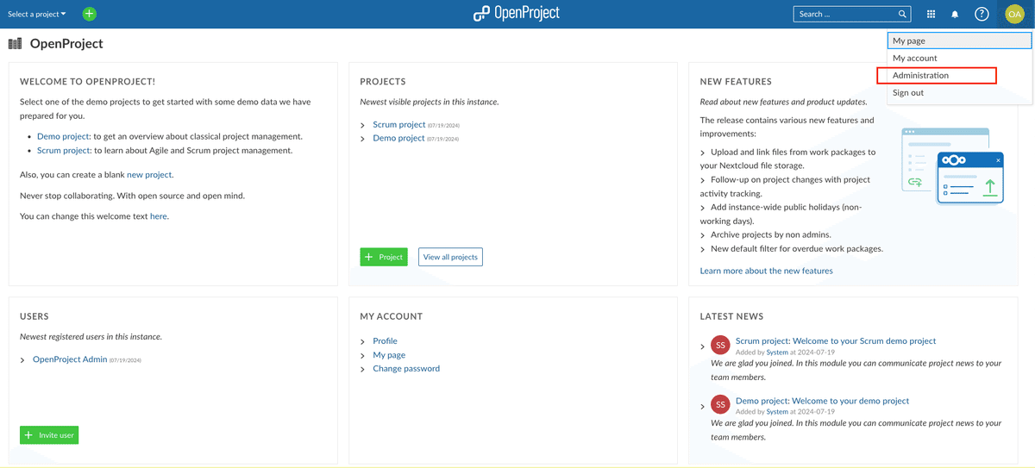Image resolution: width=1035 pixels, height=468 pixels.
Task: Open Scrum project link in welcome text
Action: (64, 150)
